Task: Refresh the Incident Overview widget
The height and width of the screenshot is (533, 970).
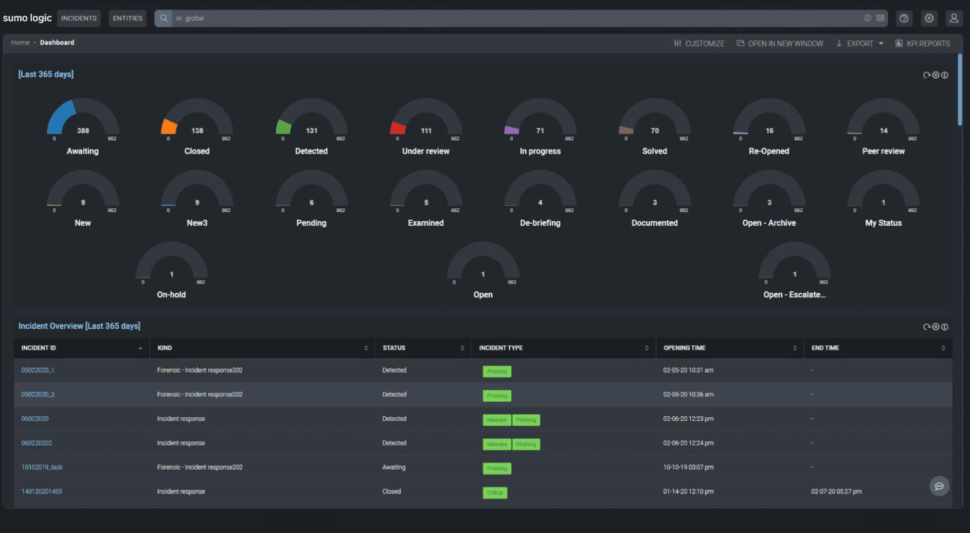Action: (927, 327)
